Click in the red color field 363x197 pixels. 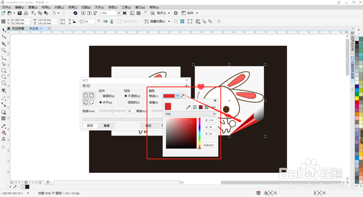[181, 133]
